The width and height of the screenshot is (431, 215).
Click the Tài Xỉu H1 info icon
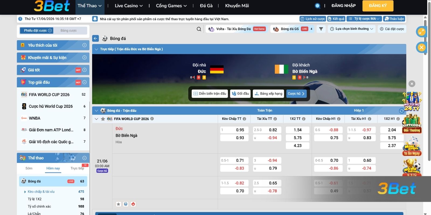(369, 119)
